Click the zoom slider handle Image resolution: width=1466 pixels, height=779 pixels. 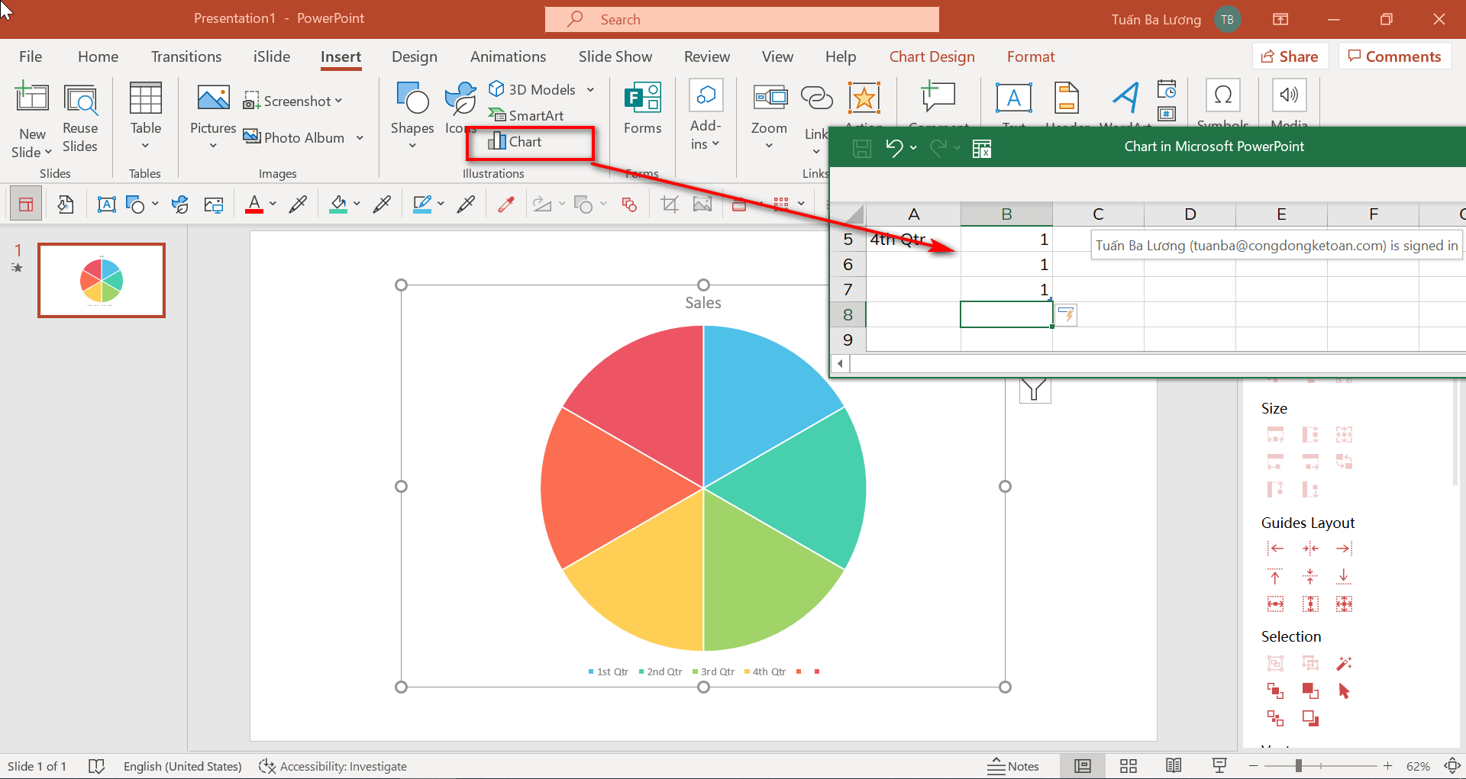pos(1298,766)
